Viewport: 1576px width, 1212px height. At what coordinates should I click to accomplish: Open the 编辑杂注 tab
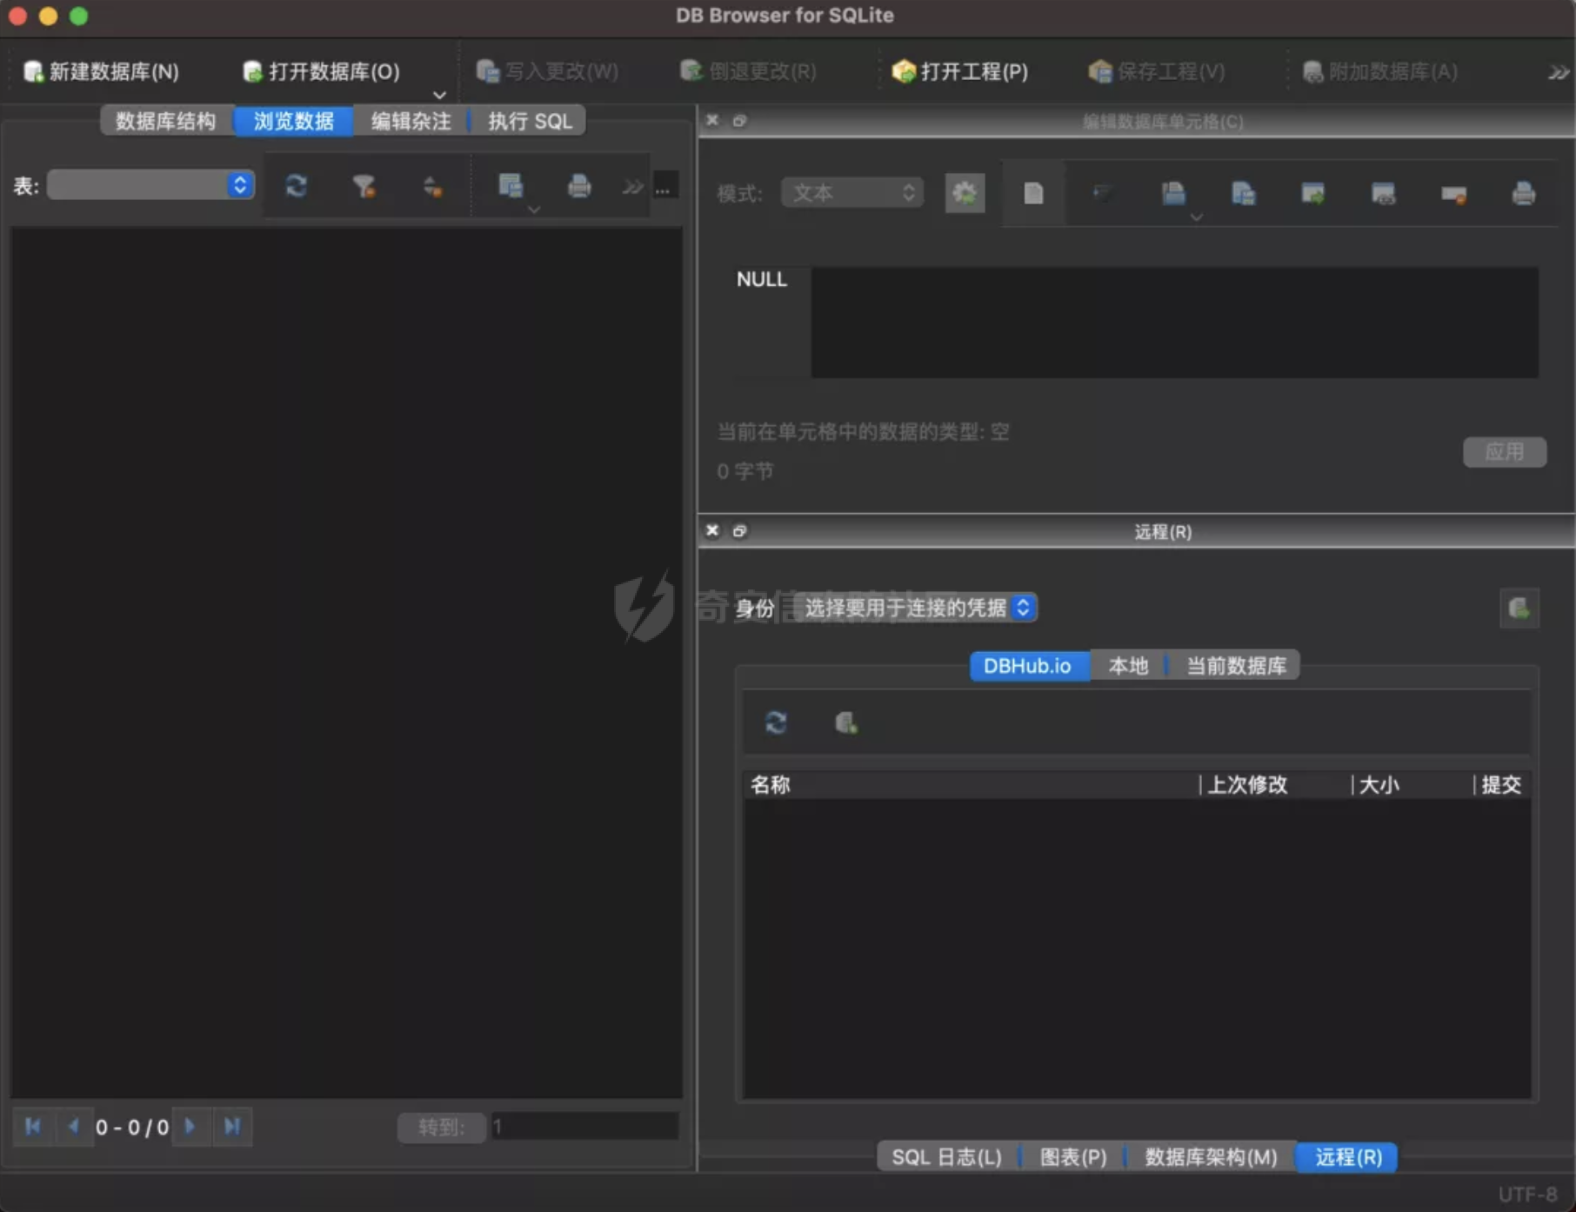[x=411, y=121]
